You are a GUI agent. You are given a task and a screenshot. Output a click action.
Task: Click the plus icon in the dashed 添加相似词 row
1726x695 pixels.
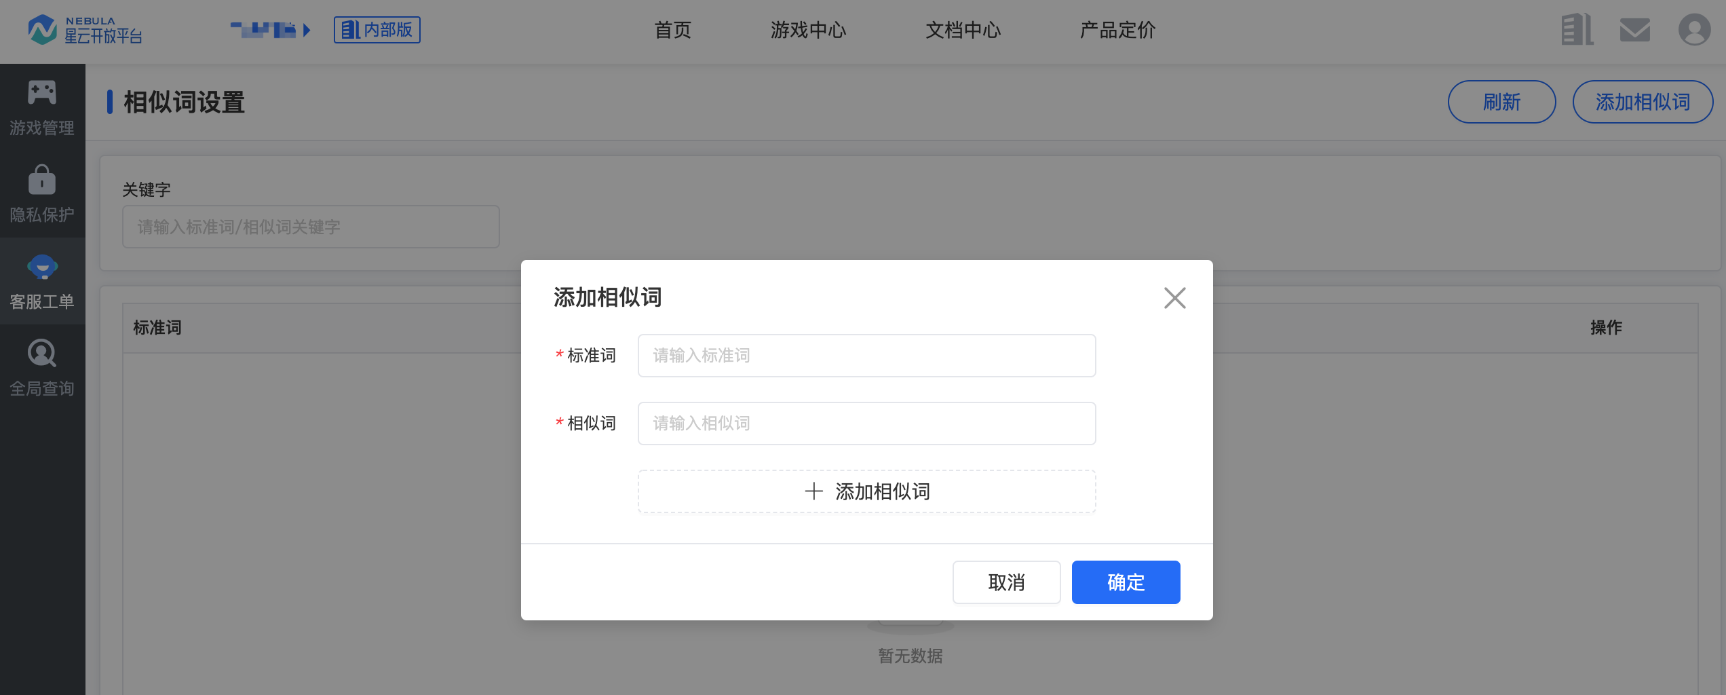click(813, 491)
